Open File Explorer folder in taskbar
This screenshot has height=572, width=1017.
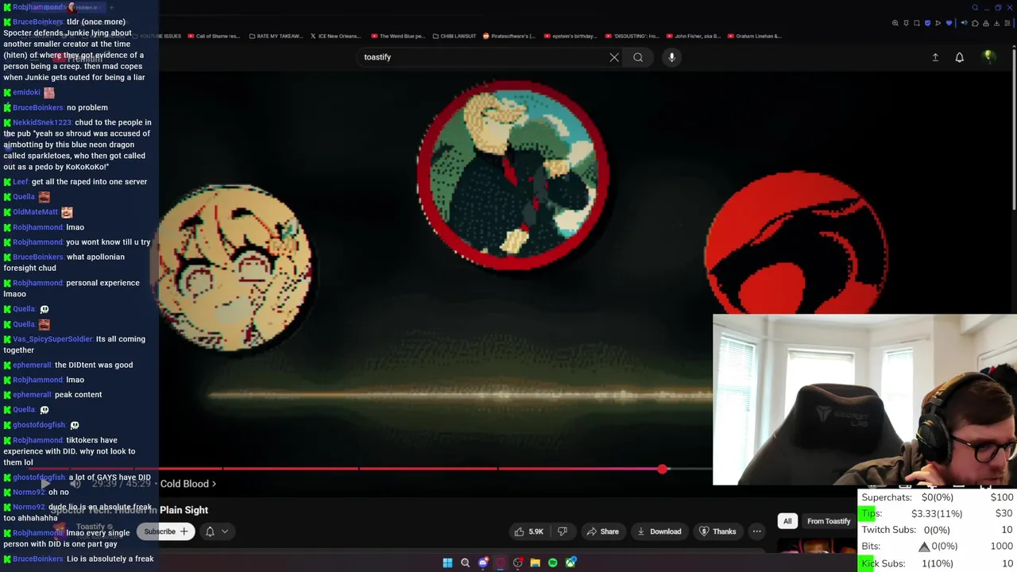(536, 563)
